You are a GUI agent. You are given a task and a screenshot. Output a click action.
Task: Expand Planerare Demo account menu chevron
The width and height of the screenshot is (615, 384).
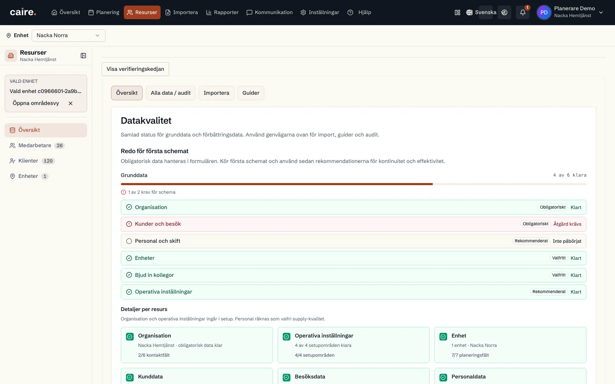(x=601, y=12)
